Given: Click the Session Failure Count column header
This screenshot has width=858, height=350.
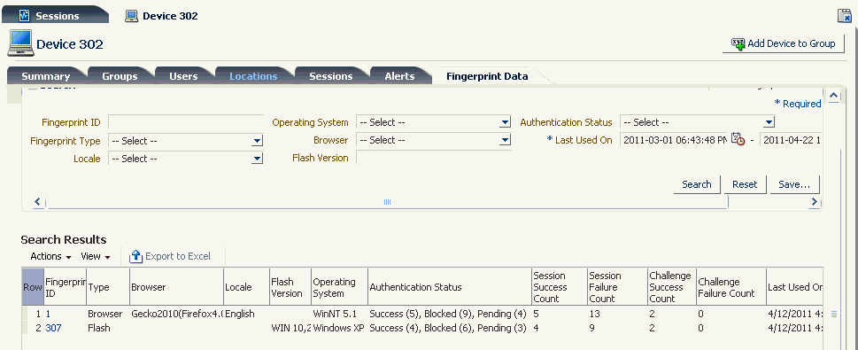Looking at the screenshot, I should [616, 287].
